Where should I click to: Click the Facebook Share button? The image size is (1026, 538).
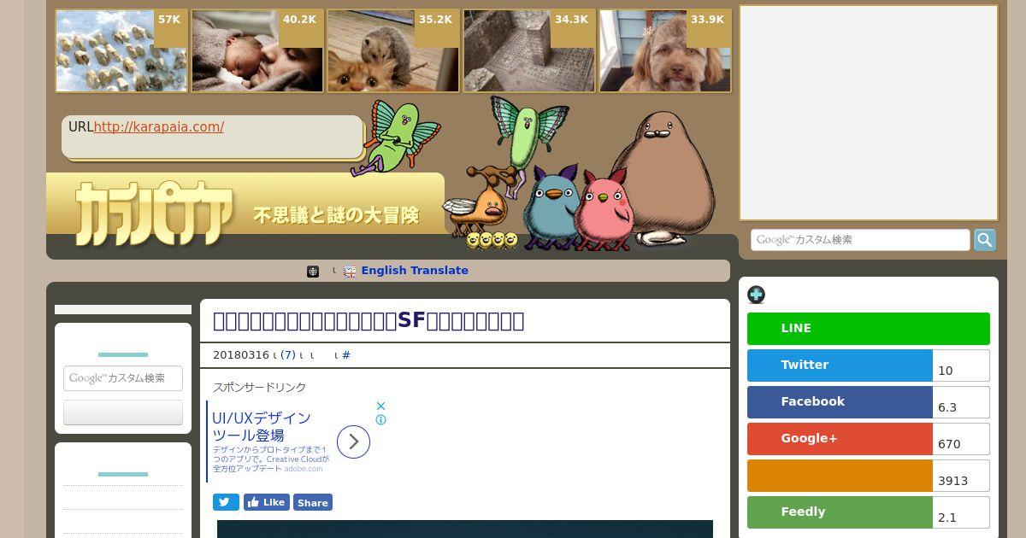click(x=313, y=502)
